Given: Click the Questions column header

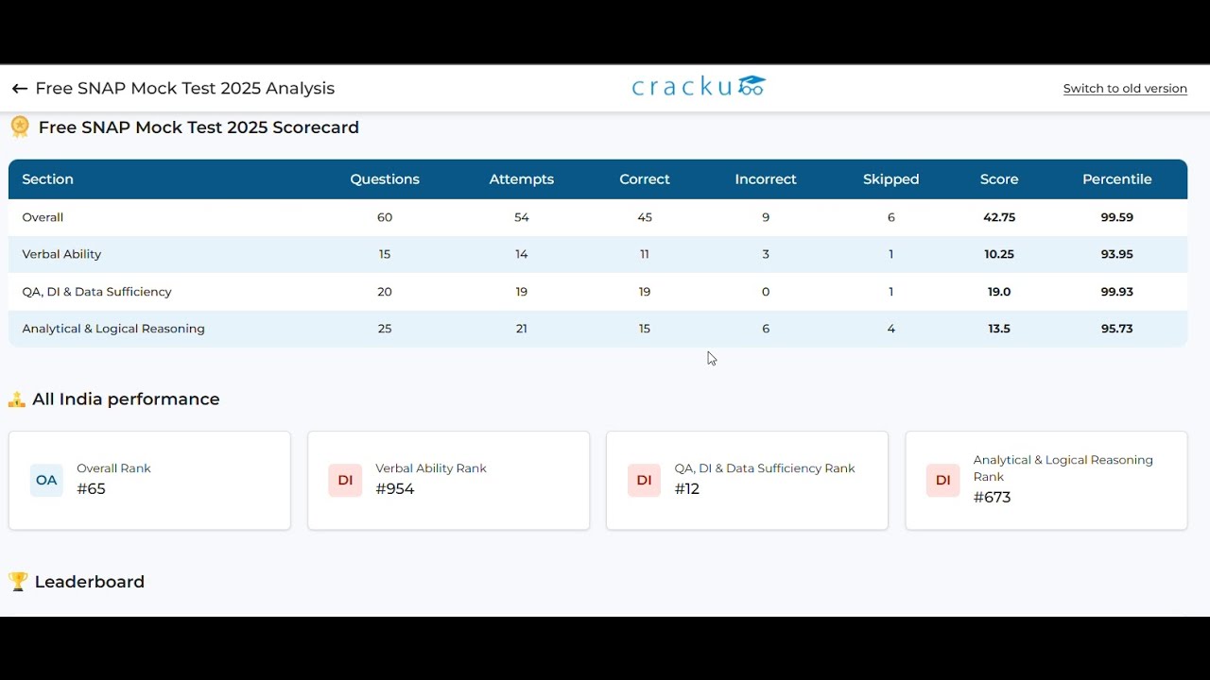Looking at the screenshot, I should tap(385, 179).
